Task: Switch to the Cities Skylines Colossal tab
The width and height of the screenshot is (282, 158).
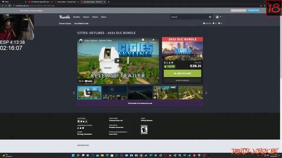Action: point(67,2)
